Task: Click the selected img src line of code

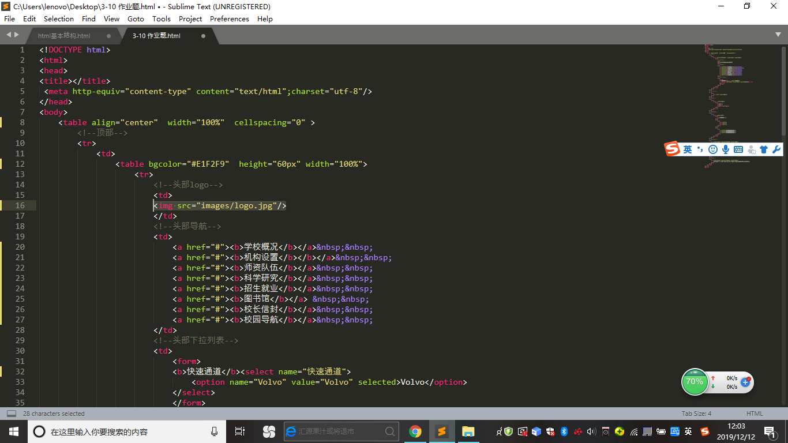Action: pos(220,205)
